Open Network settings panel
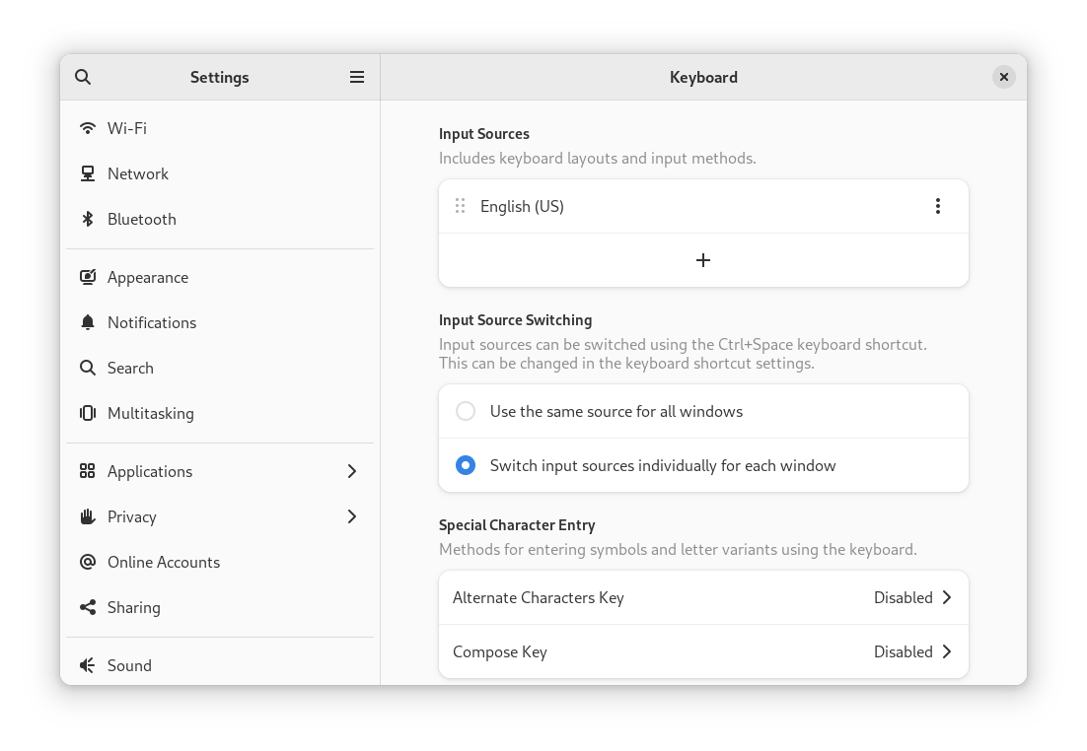 [x=220, y=173]
